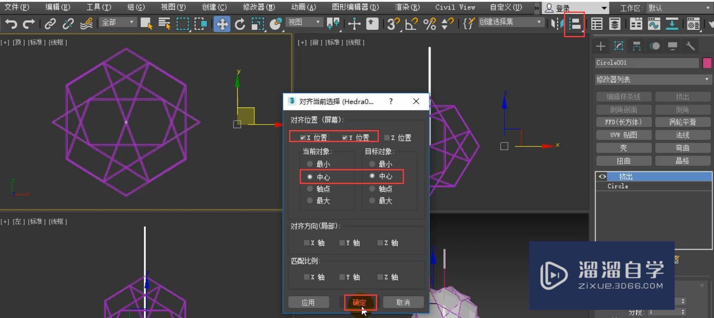Click the 应用 button
The width and height of the screenshot is (714, 318).
click(x=308, y=303)
